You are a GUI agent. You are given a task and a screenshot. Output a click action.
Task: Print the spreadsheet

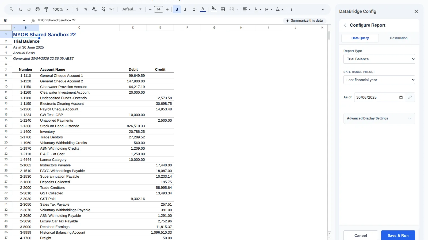[x=38, y=9]
